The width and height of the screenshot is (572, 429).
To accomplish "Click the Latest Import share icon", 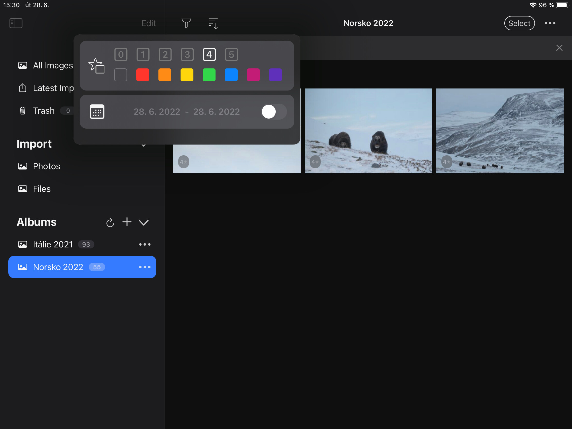I will tap(23, 88).
